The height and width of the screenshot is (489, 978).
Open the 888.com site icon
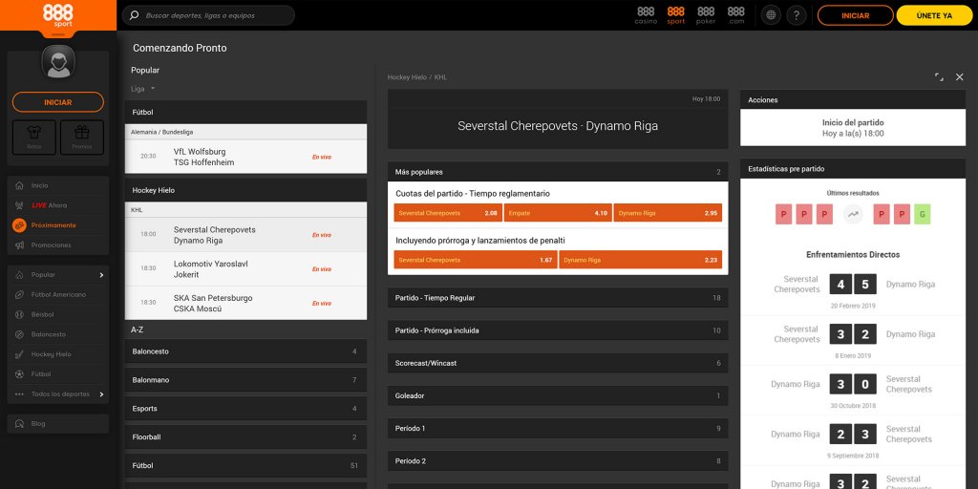[x=736, y=15]
